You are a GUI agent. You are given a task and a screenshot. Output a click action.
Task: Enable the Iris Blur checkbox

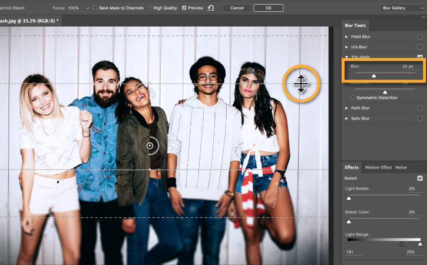point(420,47)
